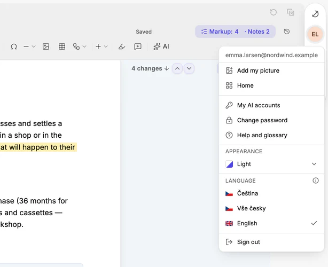This screenshot has width=328, height=267.
Task: Click the discard copies icon
Action: [291, 12]
